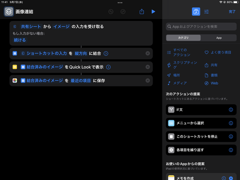
Task: Select 結合済みのイメージ in save action
Action: point(42,80)
